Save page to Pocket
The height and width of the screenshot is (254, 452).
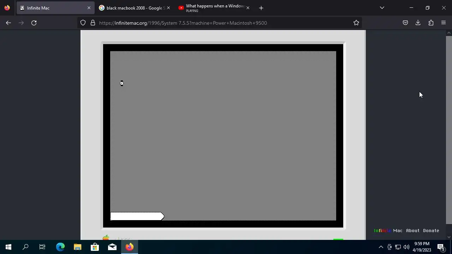click(x=405, y=23)
